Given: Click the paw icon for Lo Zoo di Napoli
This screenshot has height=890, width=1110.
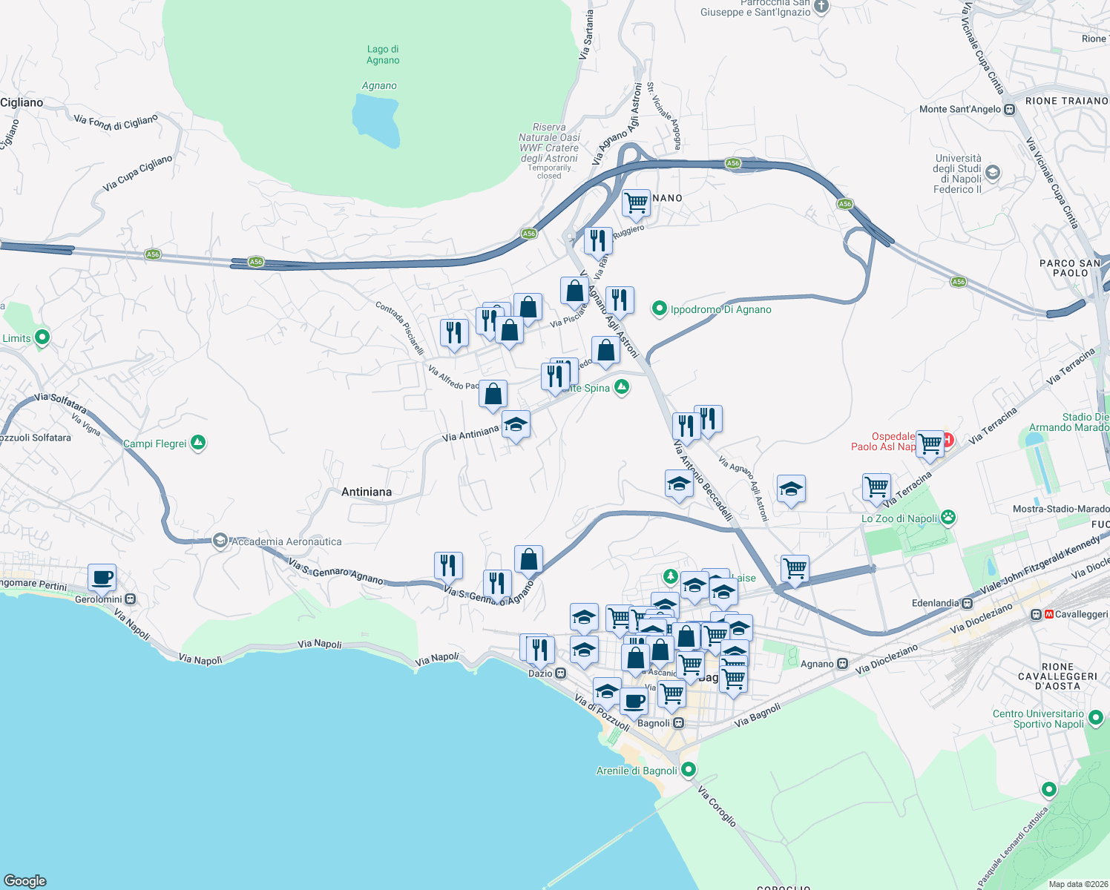Looking at the screenshot, I should click(x=950, y=518).
